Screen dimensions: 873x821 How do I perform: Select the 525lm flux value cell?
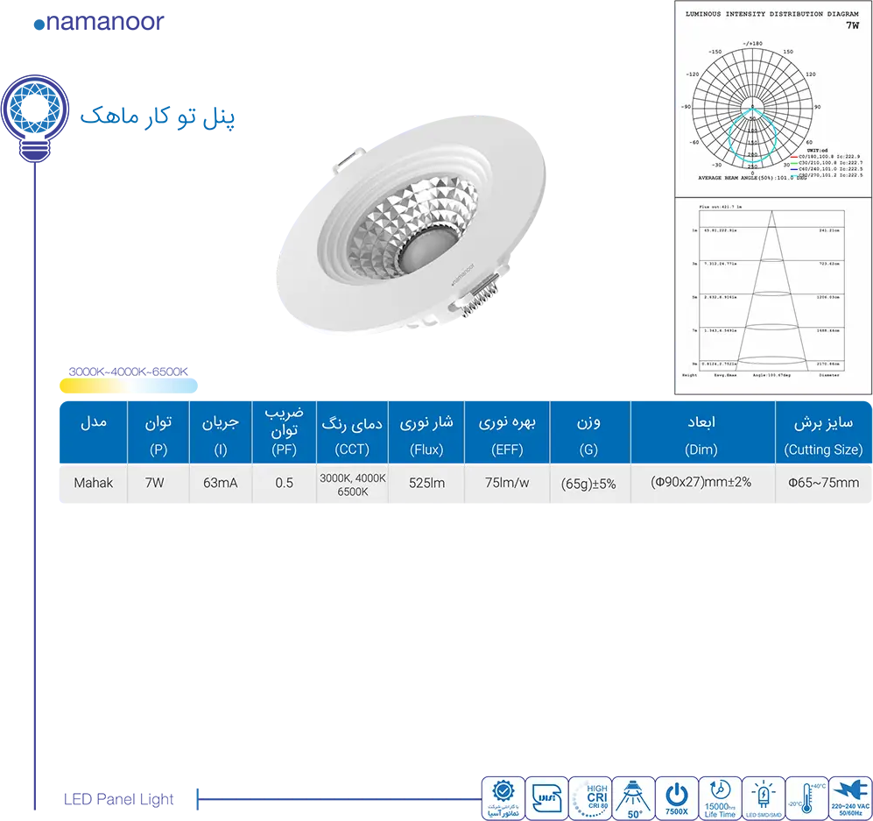point(426,483)
